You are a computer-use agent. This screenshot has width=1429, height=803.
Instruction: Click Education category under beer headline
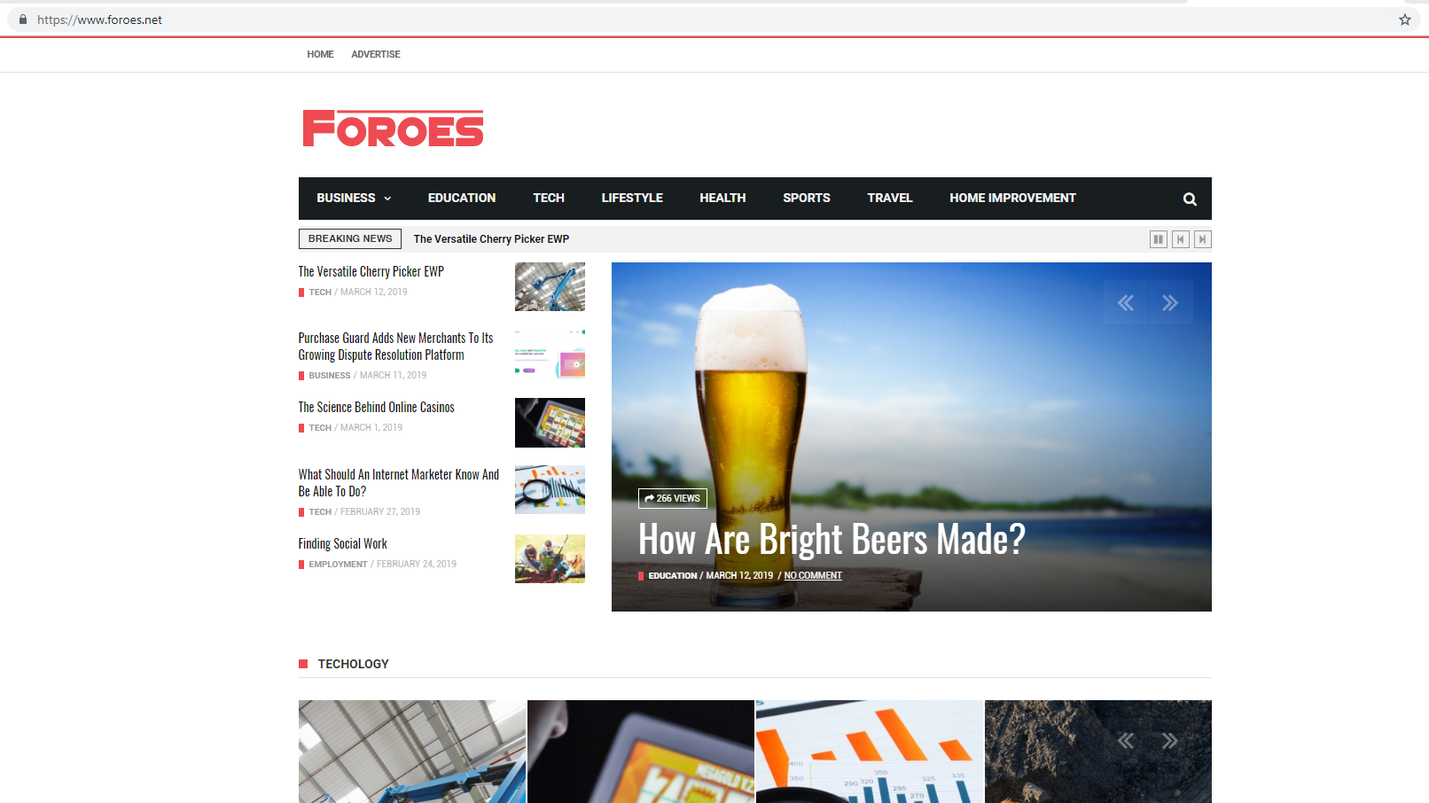pos(673,576)
